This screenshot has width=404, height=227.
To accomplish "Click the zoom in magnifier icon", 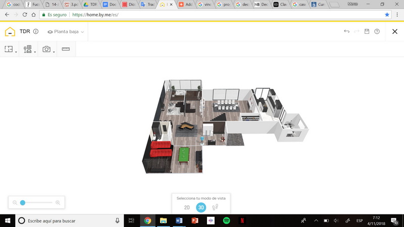I will pyautogui.click(x=58, y=203).
